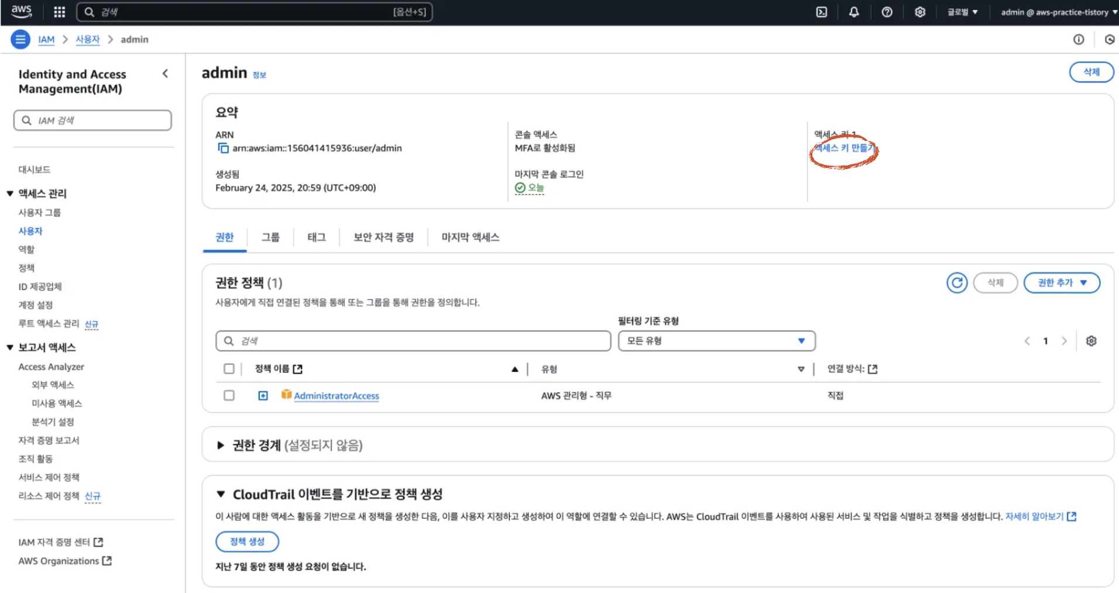Toggle the hamburger navigation menu icon
The width and height of the screenshot is (1119, 593).
tap(20, 39)
